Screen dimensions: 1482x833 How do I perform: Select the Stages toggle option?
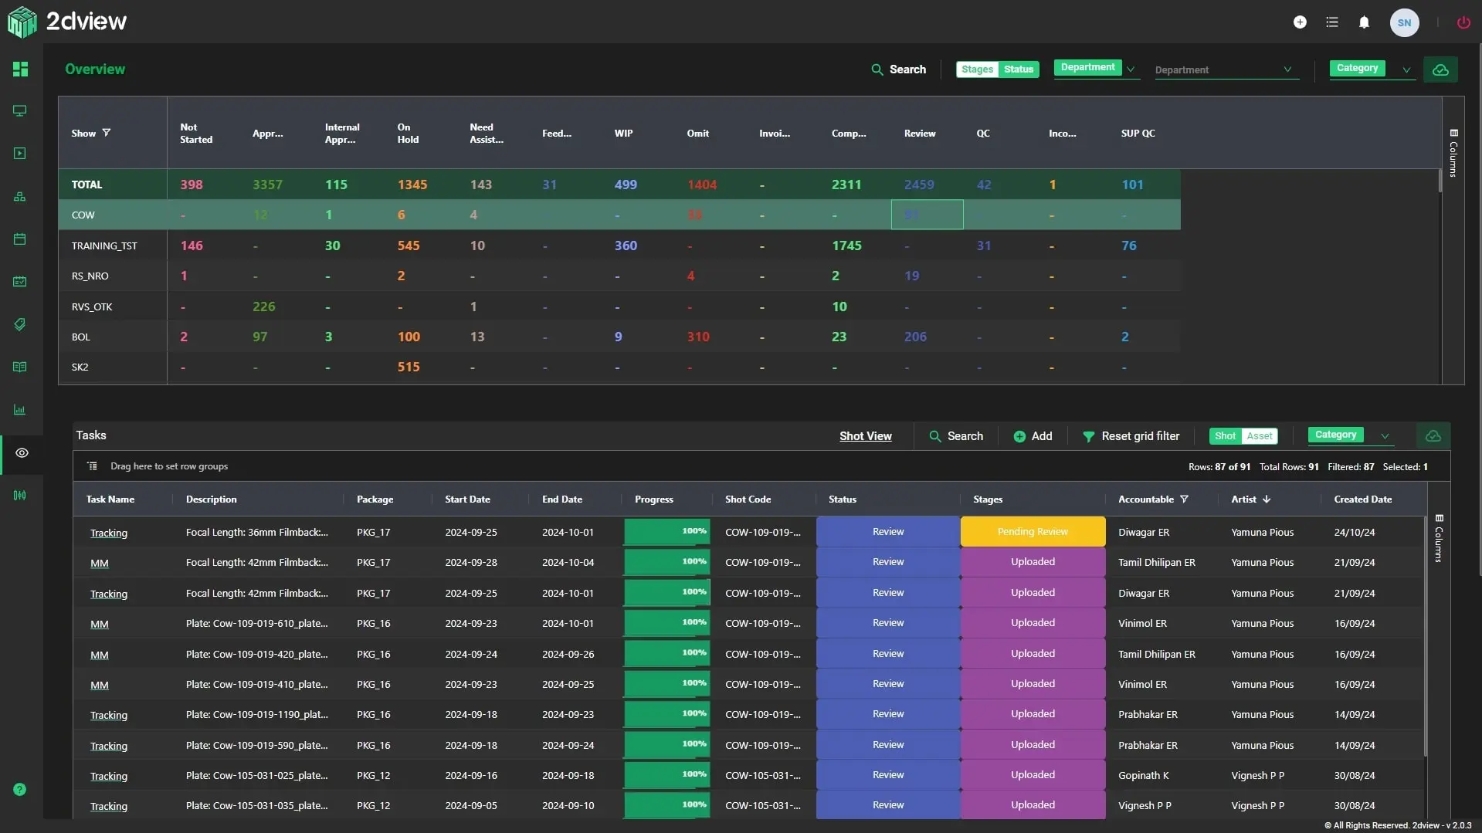pyautogui.click(x=977, y=69)
